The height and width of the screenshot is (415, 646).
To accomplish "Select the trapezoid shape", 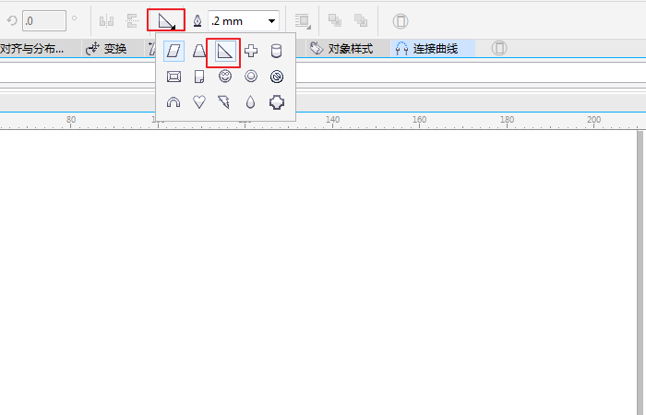I will coord(198,53).
